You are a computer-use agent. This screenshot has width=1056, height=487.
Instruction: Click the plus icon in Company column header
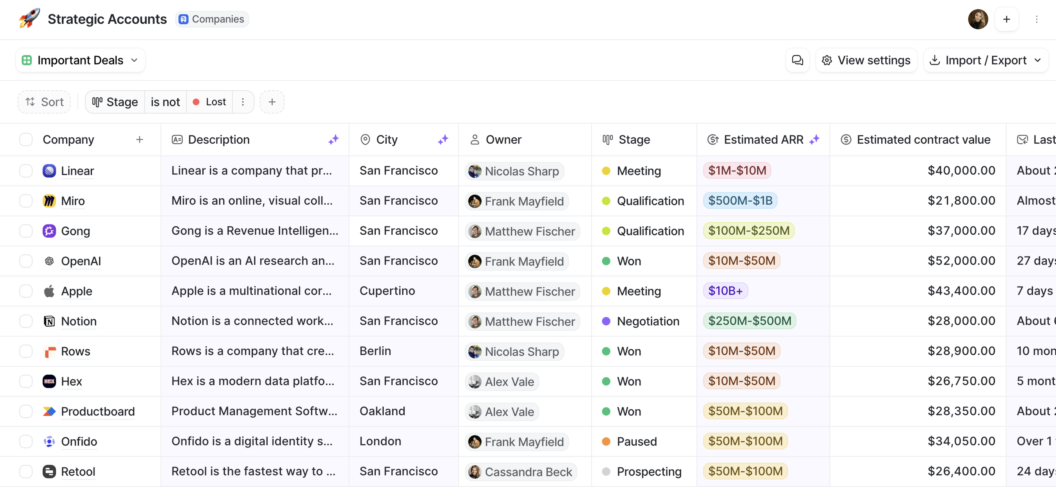pos(139,140)
